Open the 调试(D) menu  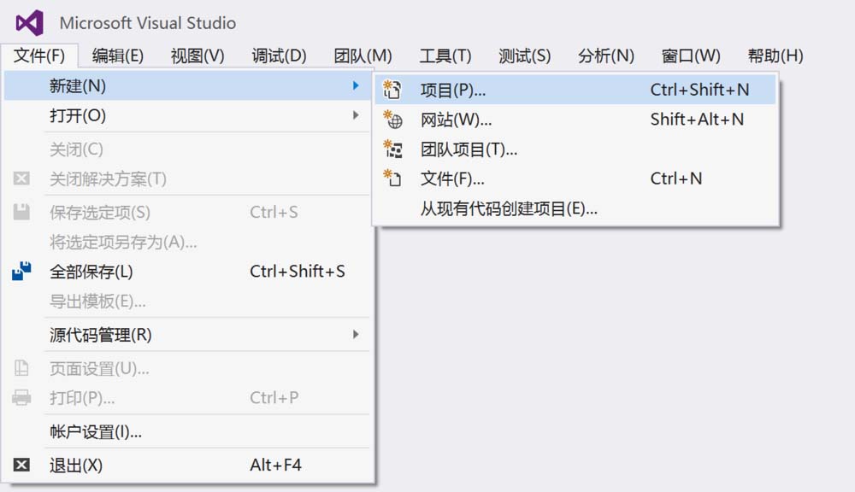pyautogui.click(x=279, y=56)
